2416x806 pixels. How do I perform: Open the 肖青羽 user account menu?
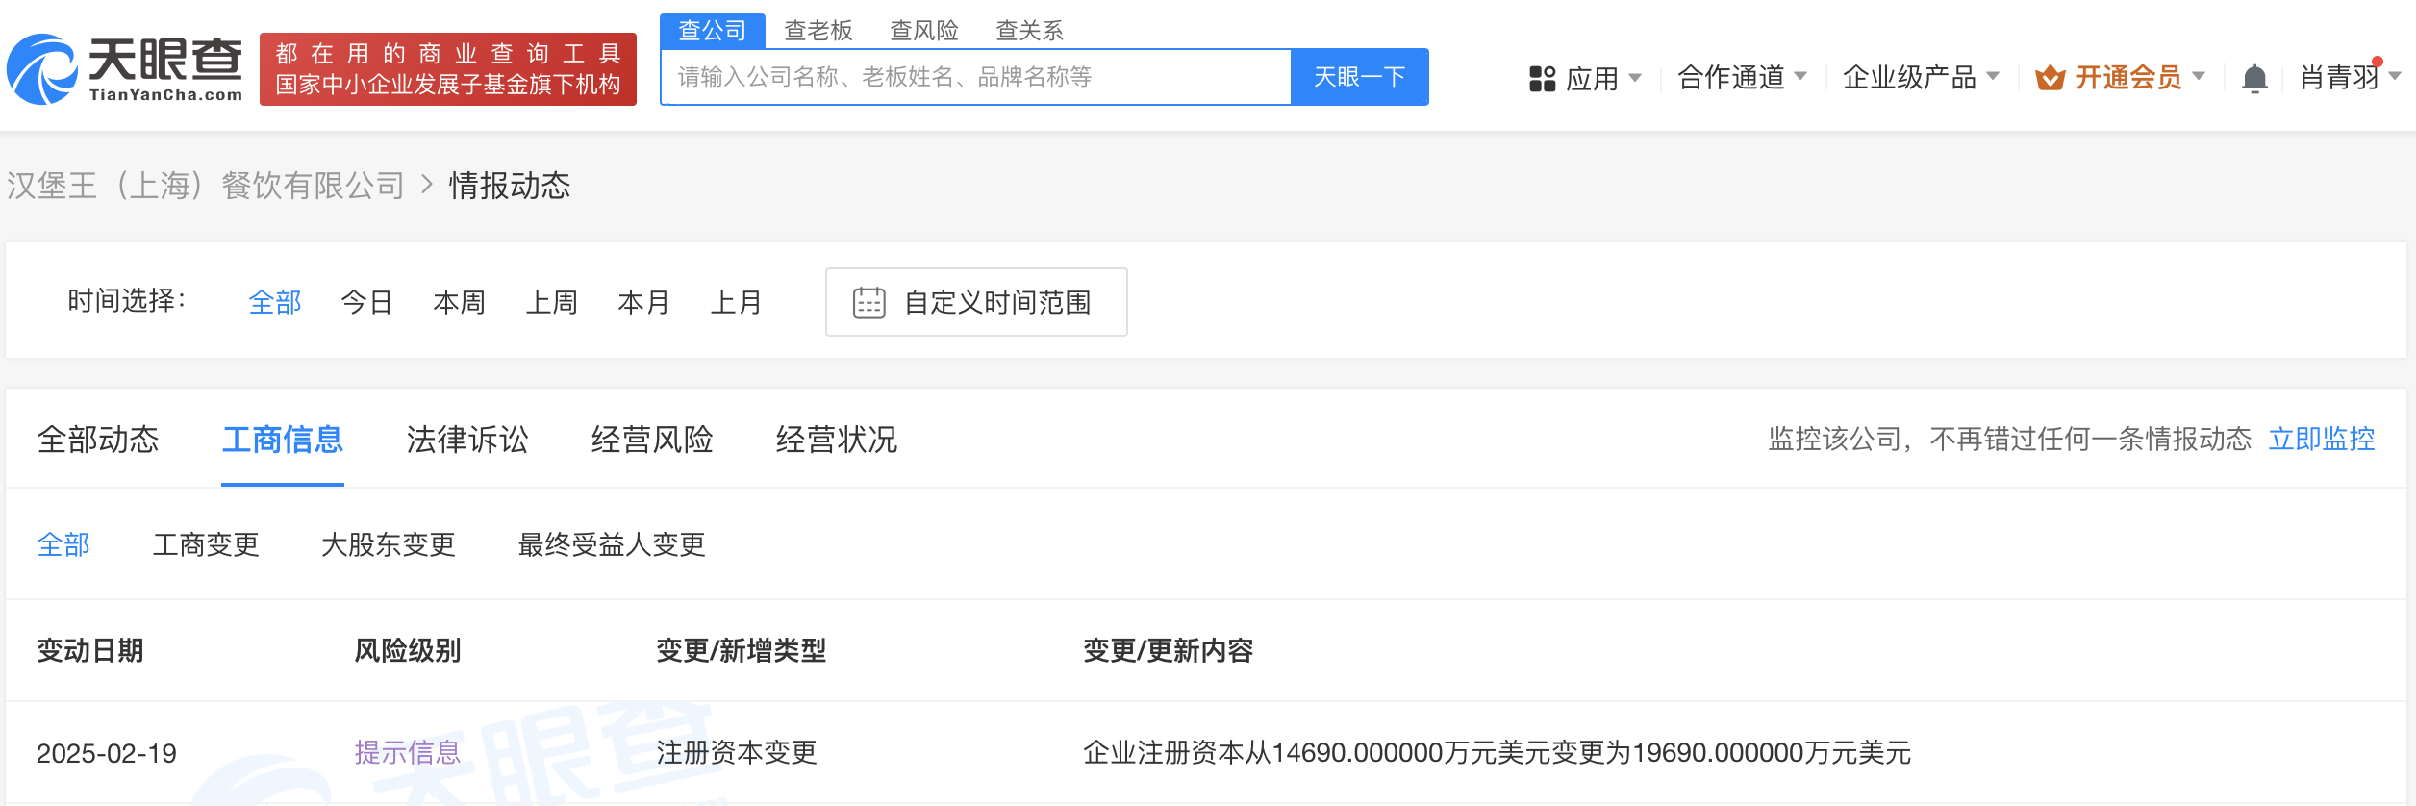(2350, 77)
